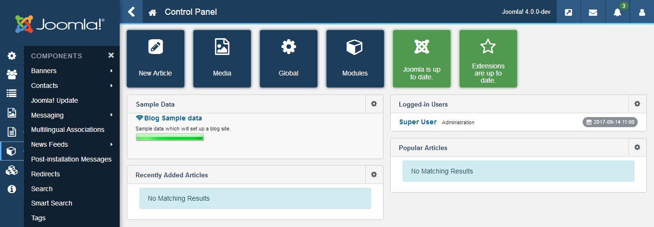Click the Blog Sample data link
This screenshot has width=654, height=227.
tap(169, 118)
